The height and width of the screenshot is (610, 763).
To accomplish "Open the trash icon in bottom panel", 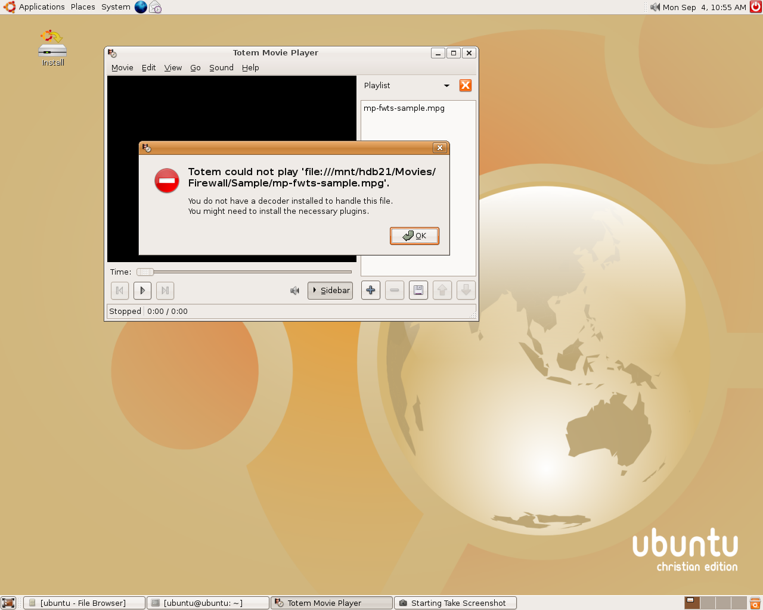I will click(755, 603).
